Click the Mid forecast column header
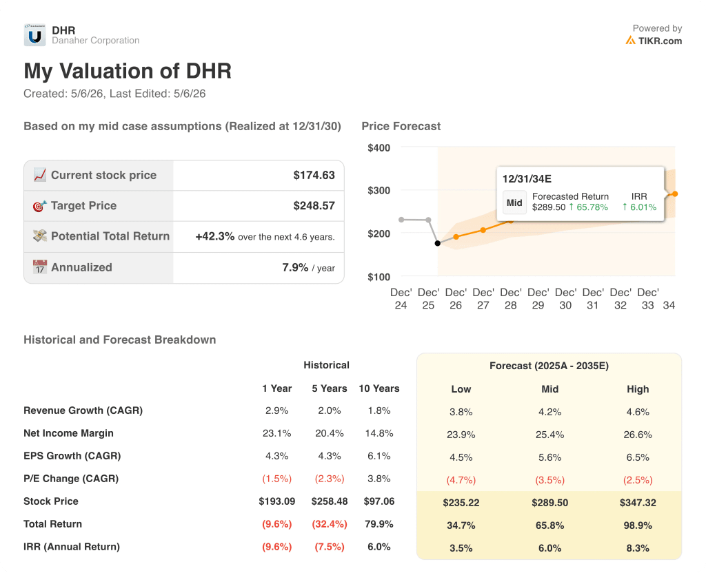This screenshot has height=573, width=706. [x=549, y=390]
